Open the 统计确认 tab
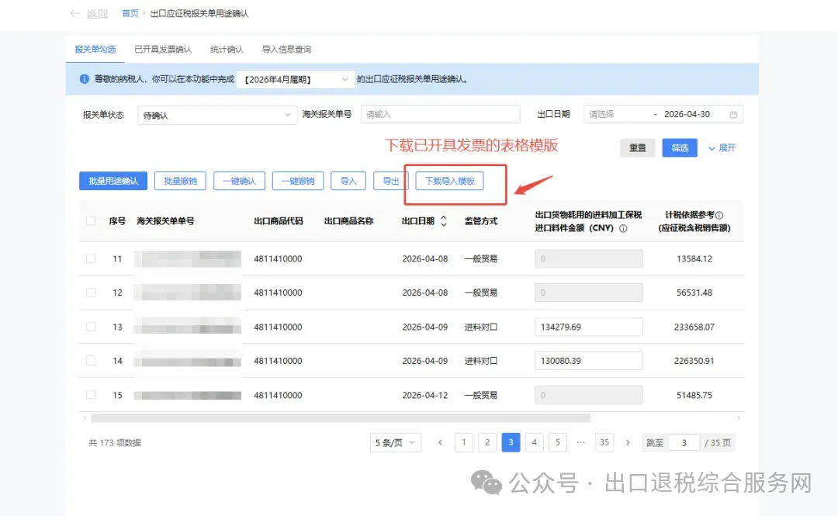Image resolution: width=838 pixels, height=516 pixels. pos(227,49)
